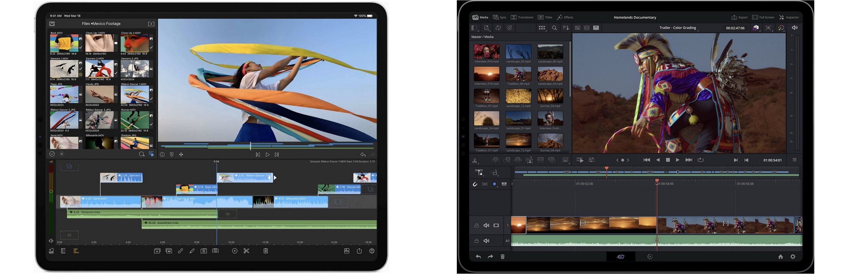Open the layout switcher icon in LumaFusion

tap(347, 251)
